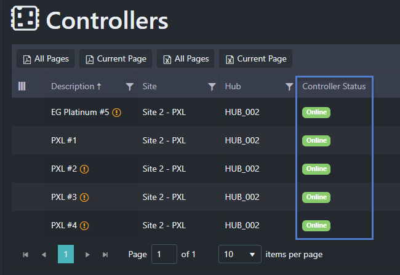Click the warning icon next to PXL #3
This screenshot has width=400, height=275.
84,197
